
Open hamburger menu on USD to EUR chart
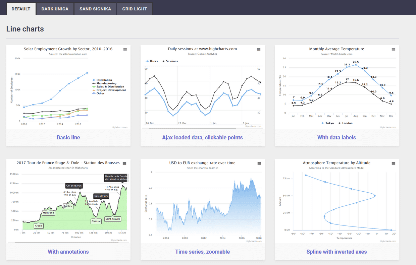pyautogui.click(x=259, y=163)
